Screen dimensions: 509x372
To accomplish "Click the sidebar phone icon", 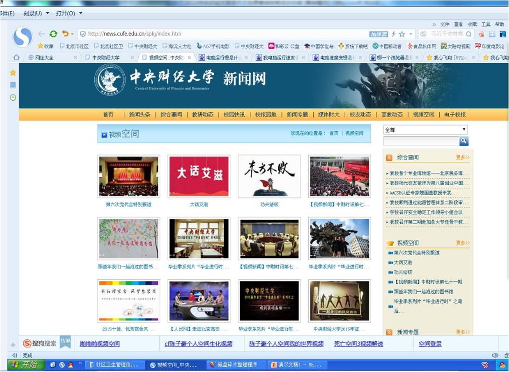I will click(13, 85).
